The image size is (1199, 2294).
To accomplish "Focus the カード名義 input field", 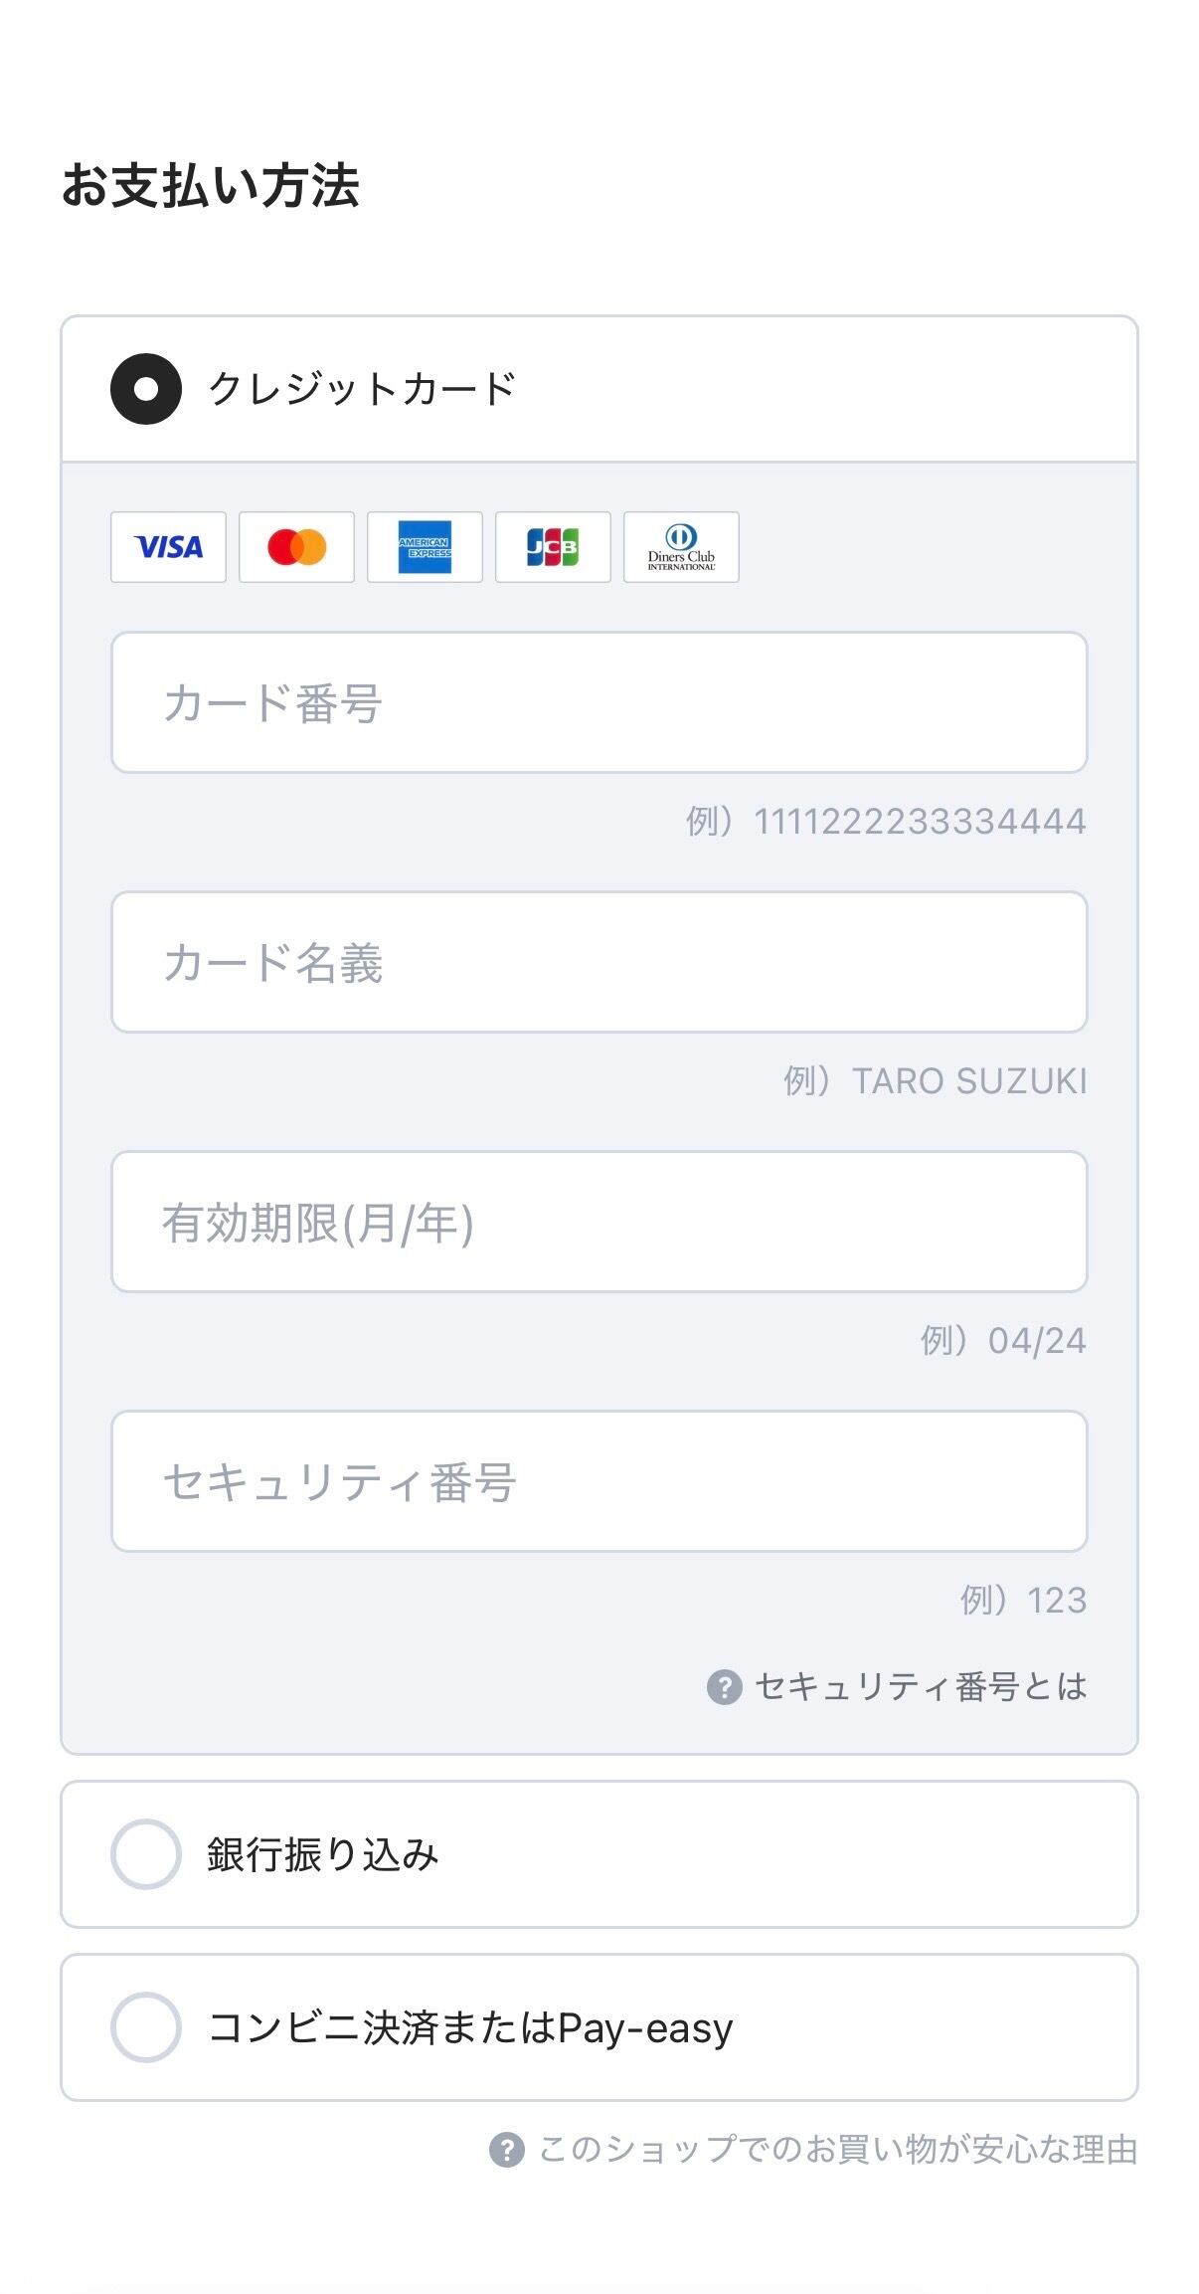I will click(599, 962).
